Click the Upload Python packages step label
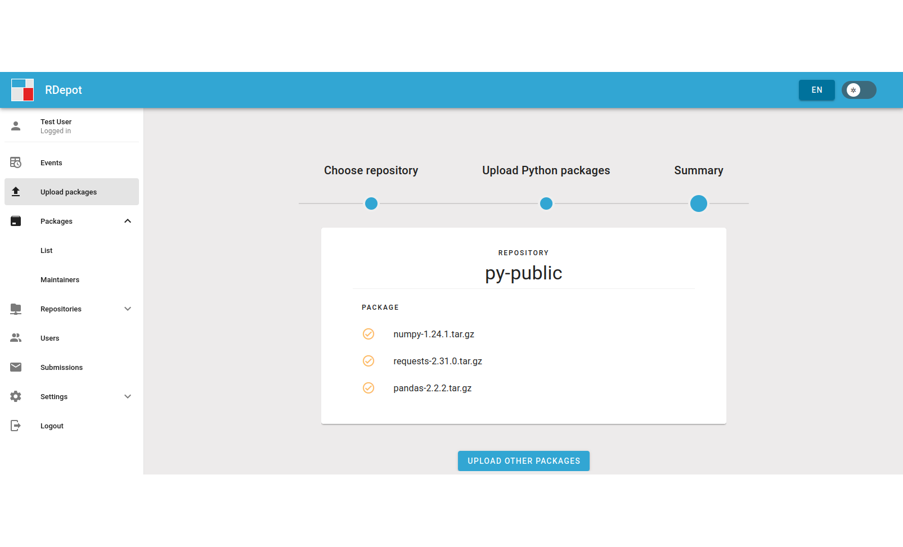Viewport: 903px width, 547px height. [x=546, y=170]
